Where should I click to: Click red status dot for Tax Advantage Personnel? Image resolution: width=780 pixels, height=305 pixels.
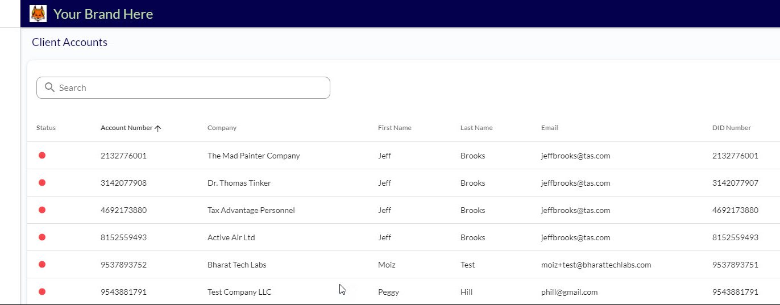pyautogui.click(x=42, y=210)
